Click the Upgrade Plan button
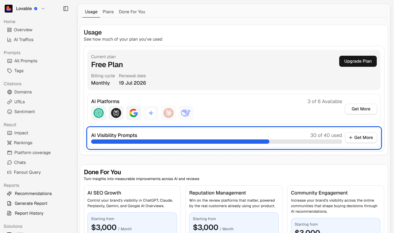 point(358,61)
